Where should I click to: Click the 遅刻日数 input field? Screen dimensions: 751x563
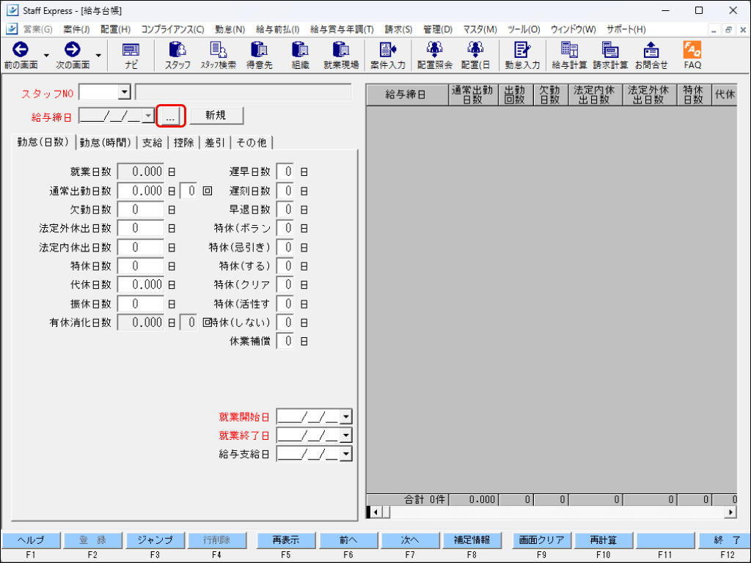[x=285, y=191]
